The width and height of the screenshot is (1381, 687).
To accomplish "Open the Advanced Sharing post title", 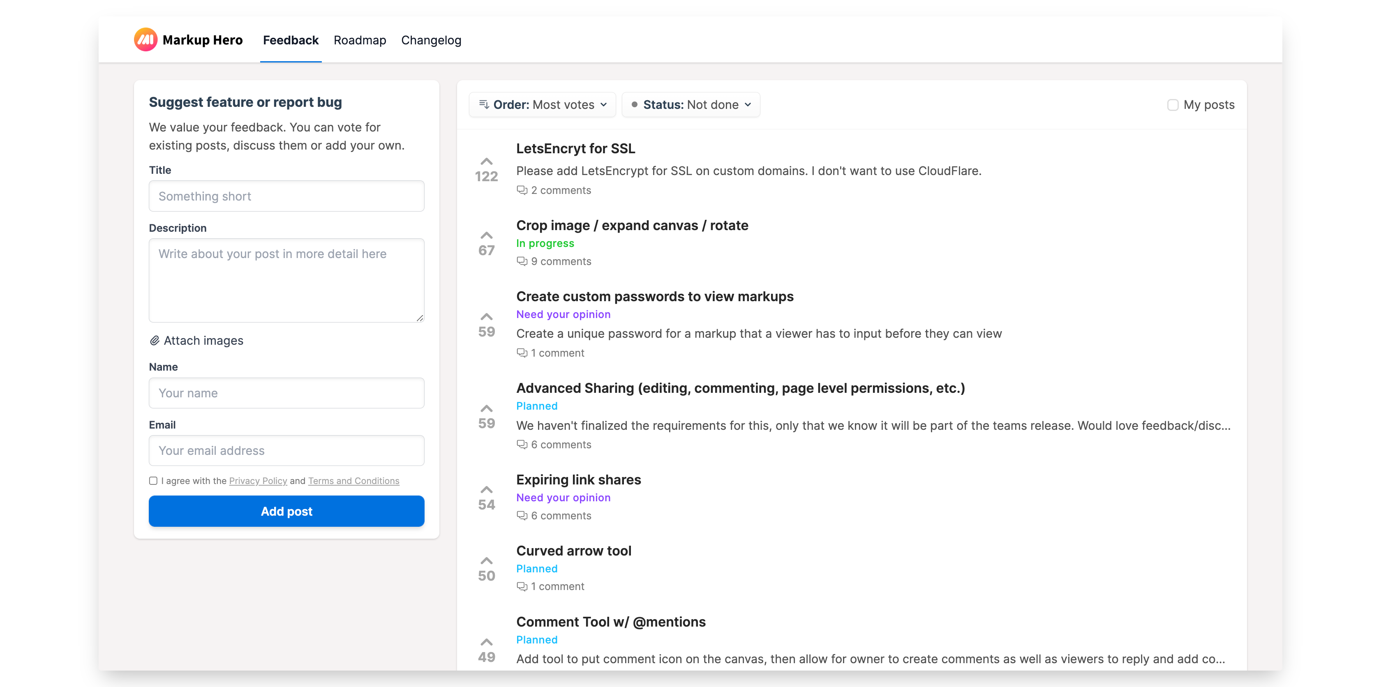I will [x=740, y=388].
